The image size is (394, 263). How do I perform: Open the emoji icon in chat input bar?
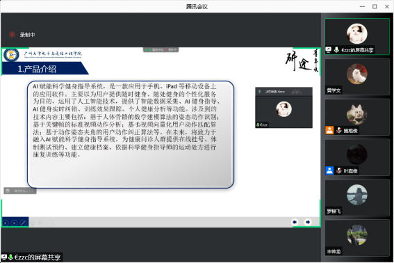8,191
